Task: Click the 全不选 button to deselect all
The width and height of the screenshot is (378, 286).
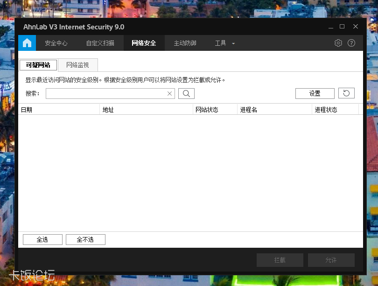Action: click(85, 239)
